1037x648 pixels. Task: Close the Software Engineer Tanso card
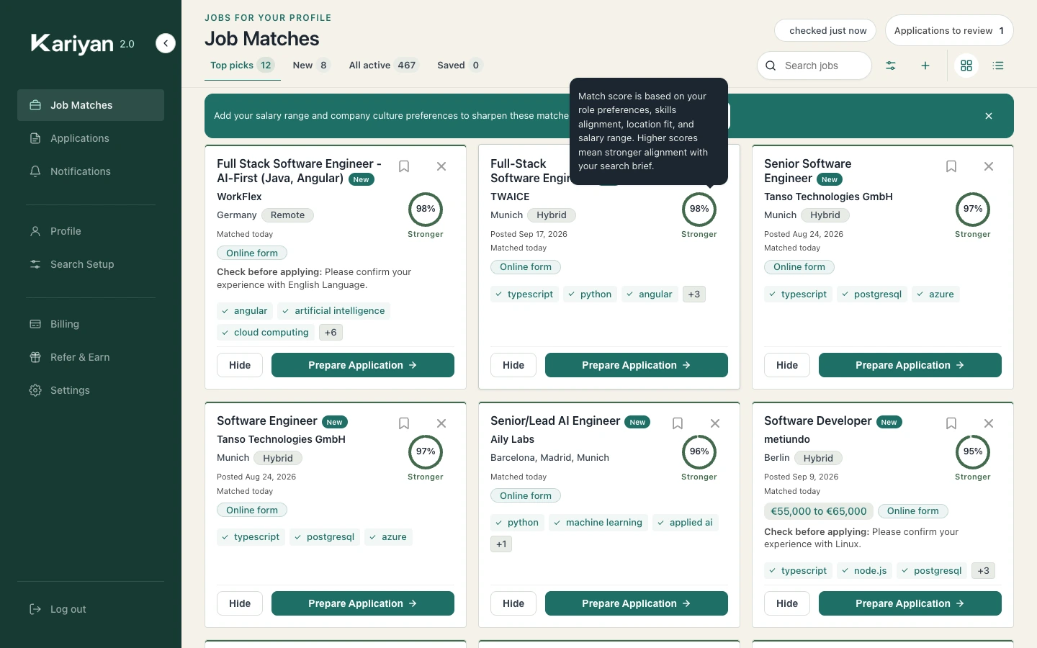441,423
